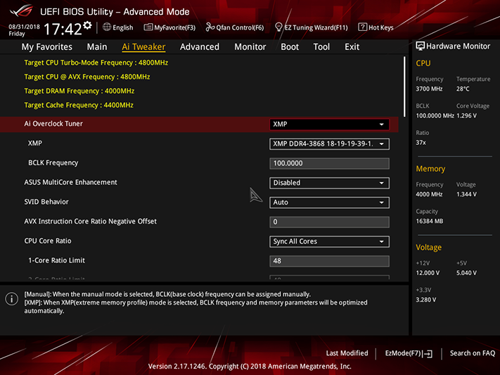Click the +3.3V reading 3.280 V

click(x=425, y=300)
